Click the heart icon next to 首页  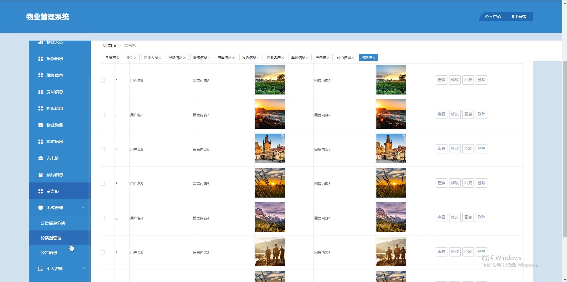pos(105,46)
